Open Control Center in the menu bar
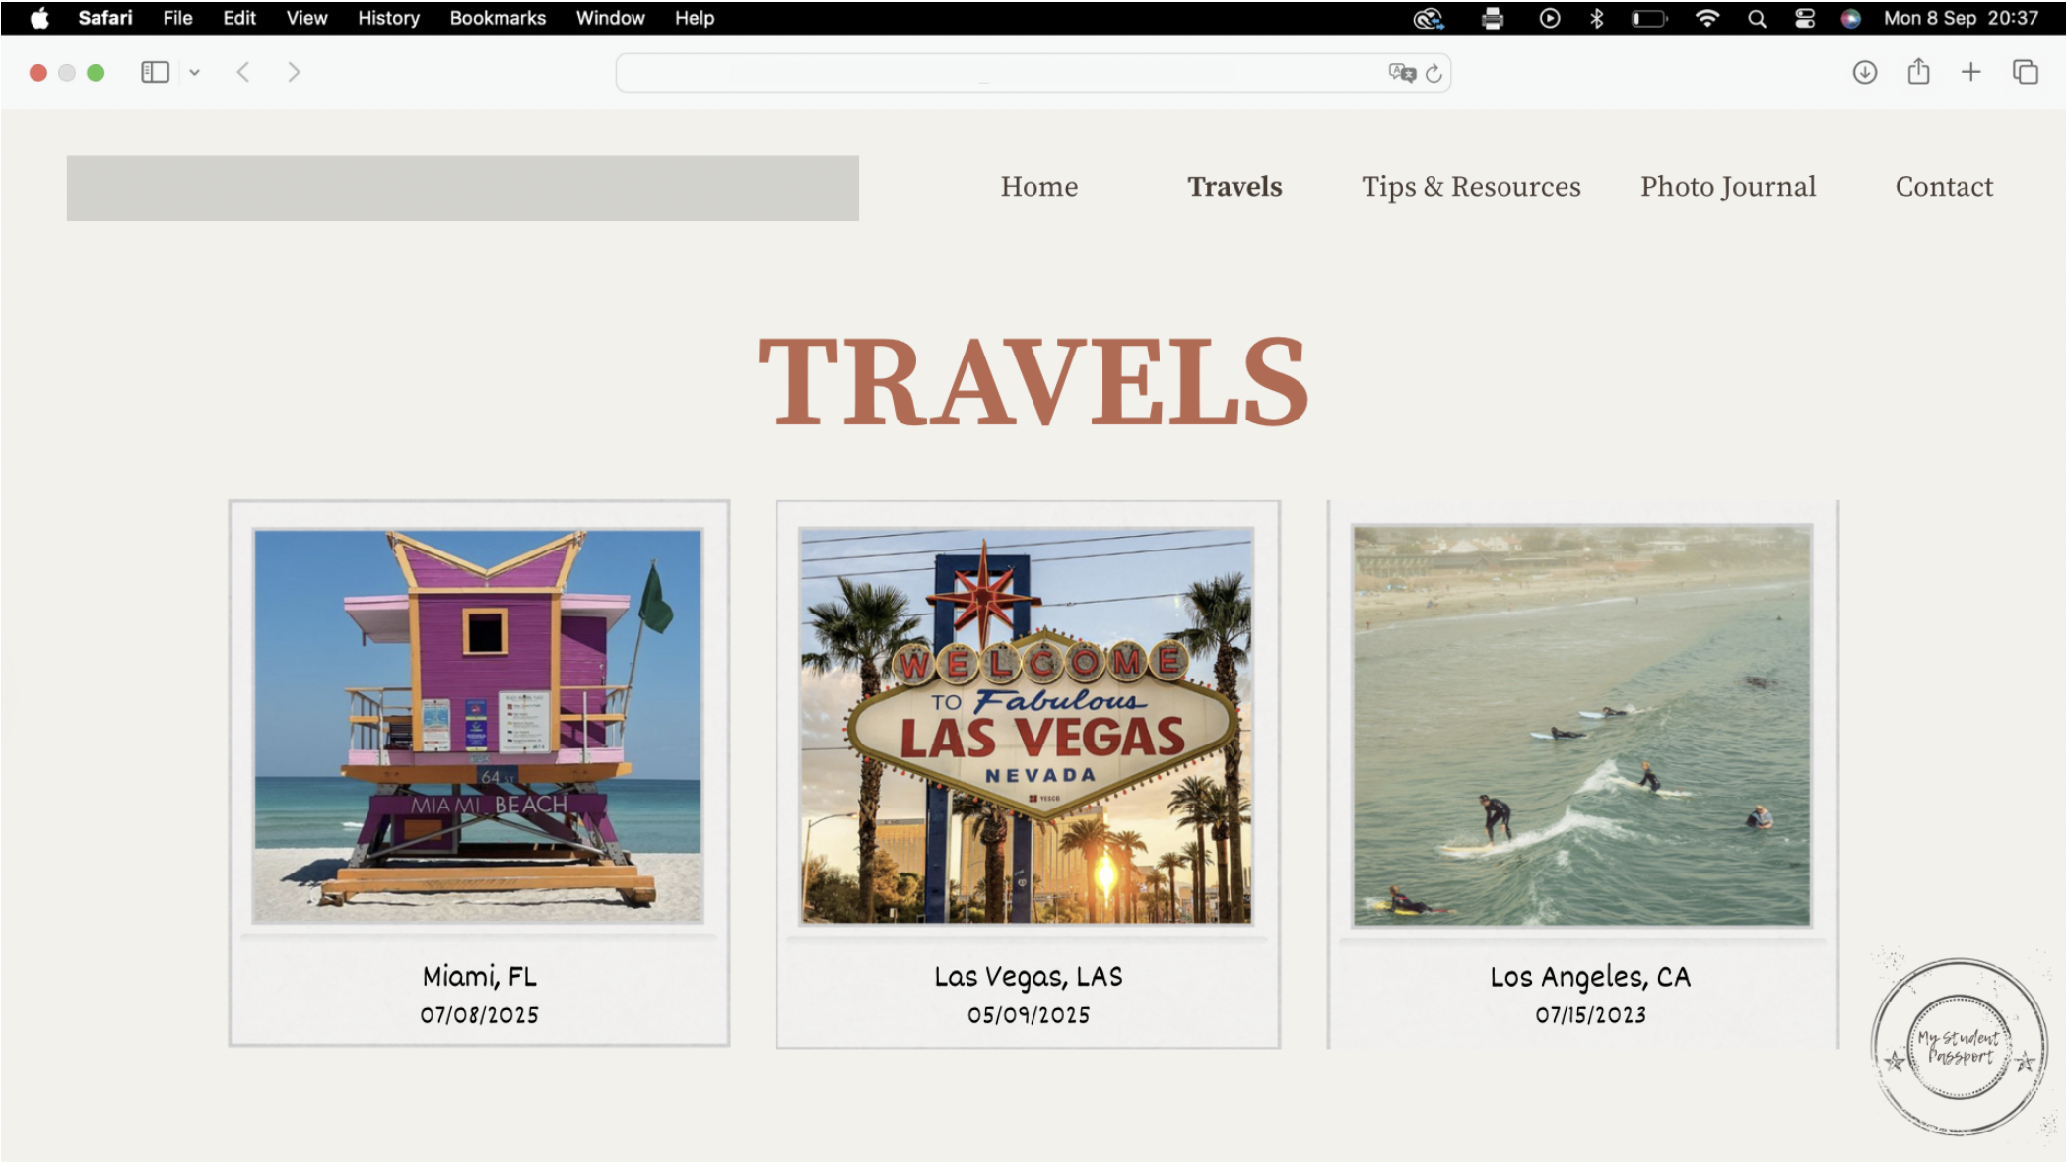This screenshot has height=1164, width=2067. [1804, 18]
